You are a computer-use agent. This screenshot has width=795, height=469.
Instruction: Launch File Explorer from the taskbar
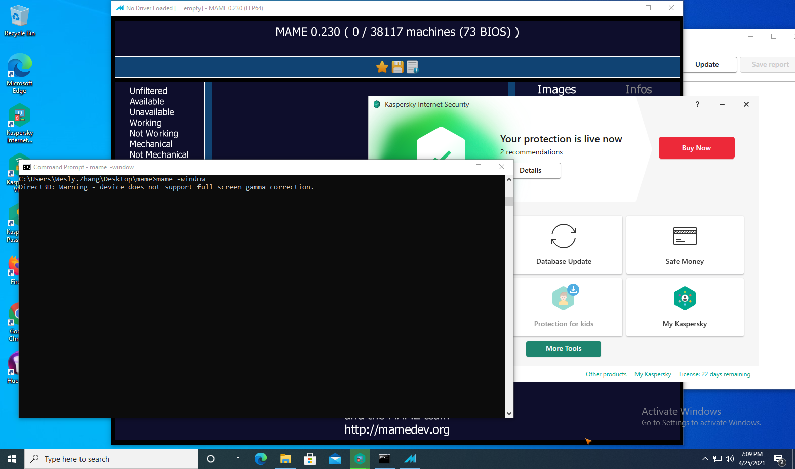[x=285, y=459]
